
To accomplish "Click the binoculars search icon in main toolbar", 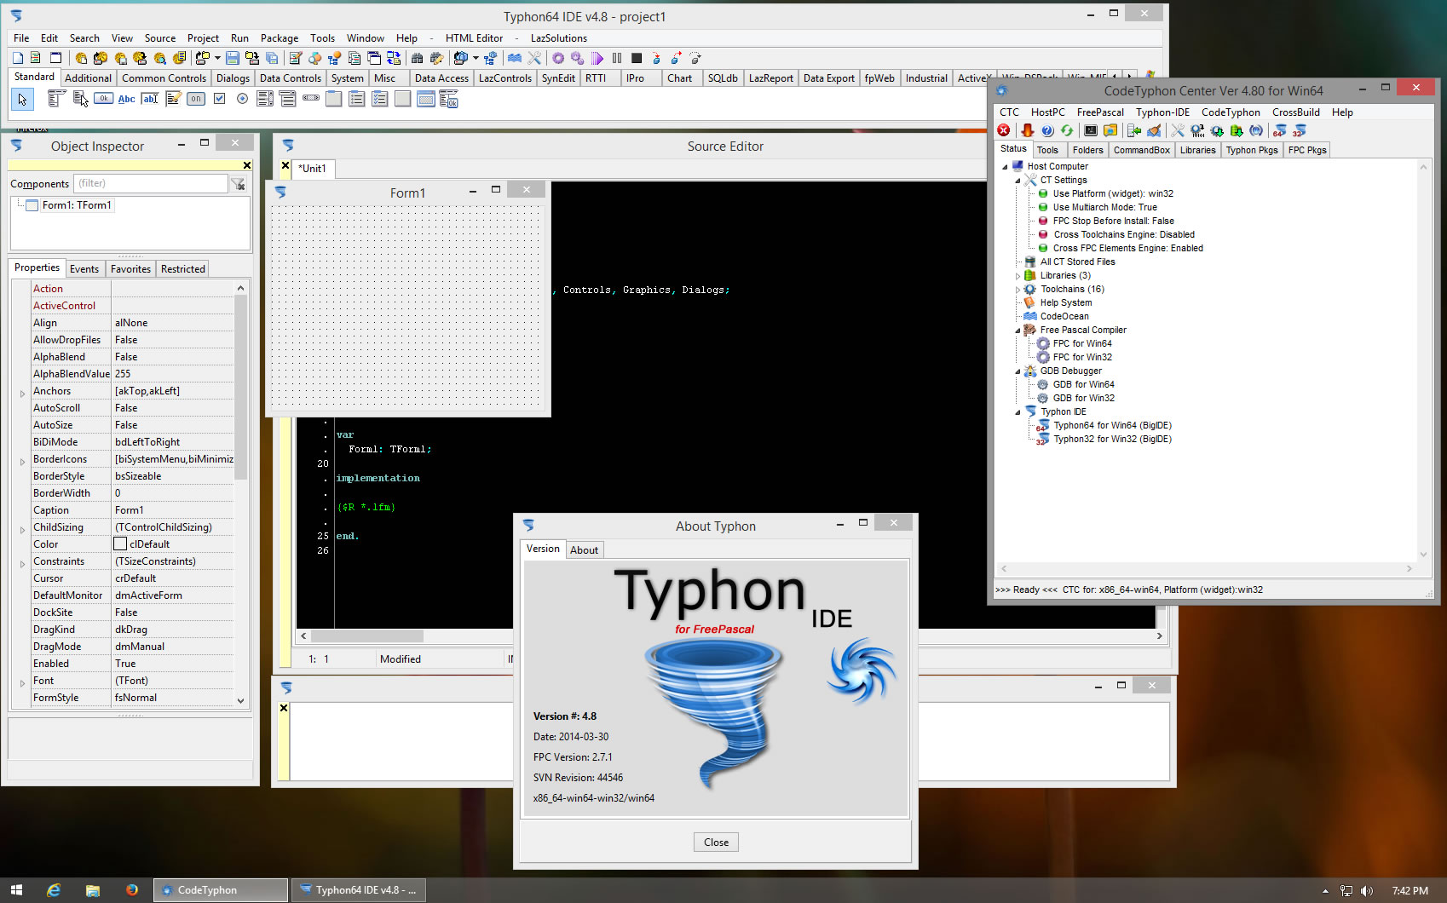I will coord(417,58).
